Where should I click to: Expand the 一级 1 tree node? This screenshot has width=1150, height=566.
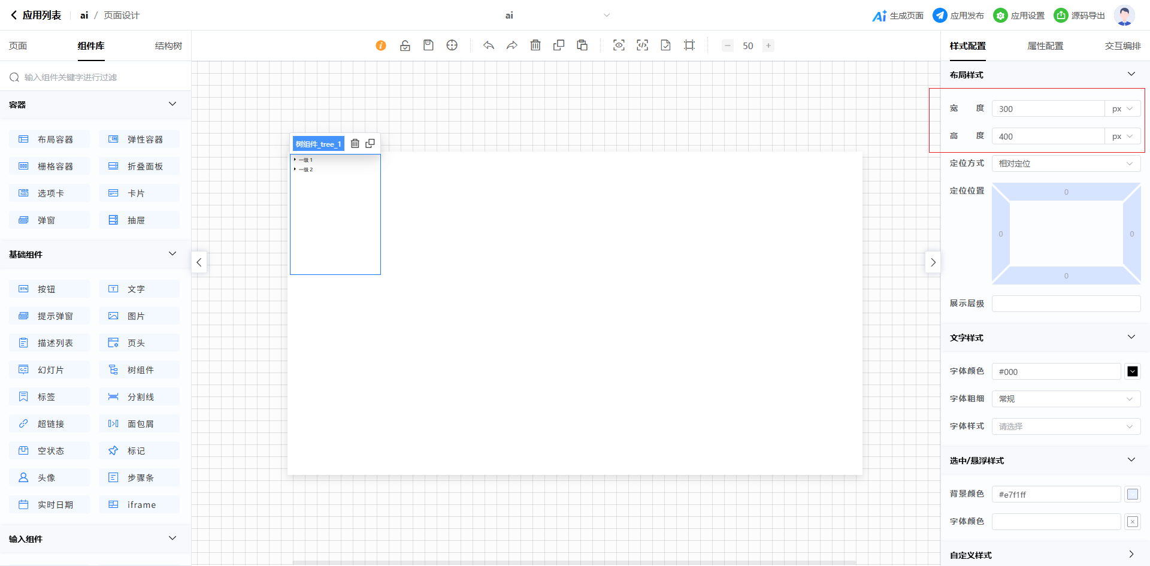point(295,160)
